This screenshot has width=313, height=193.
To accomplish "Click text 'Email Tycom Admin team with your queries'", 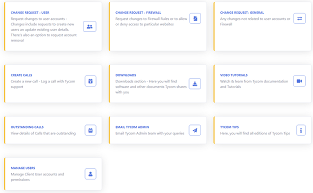I will 149,133.
